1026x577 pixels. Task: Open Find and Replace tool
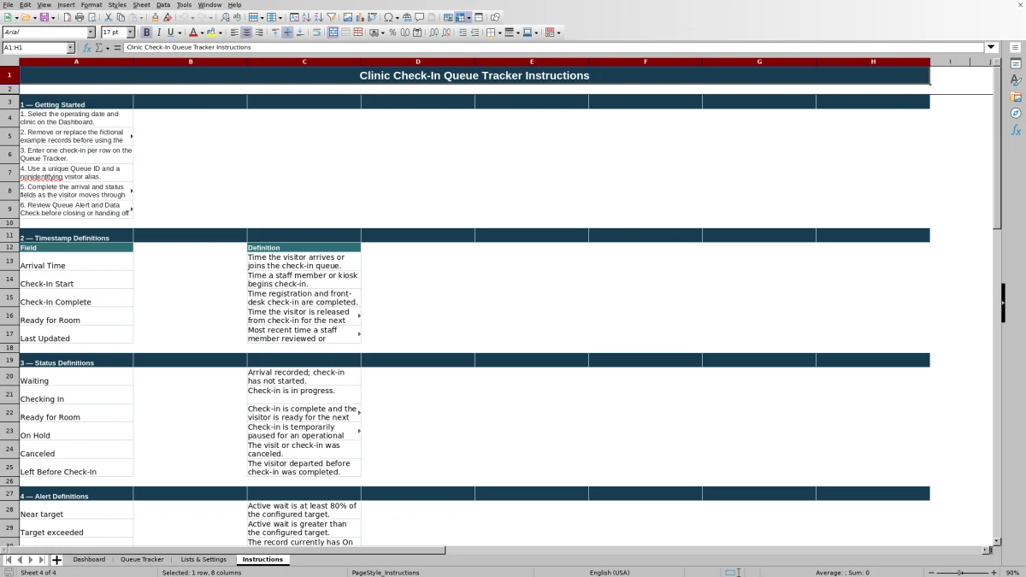pyautogui.click(x=225, y=17)
